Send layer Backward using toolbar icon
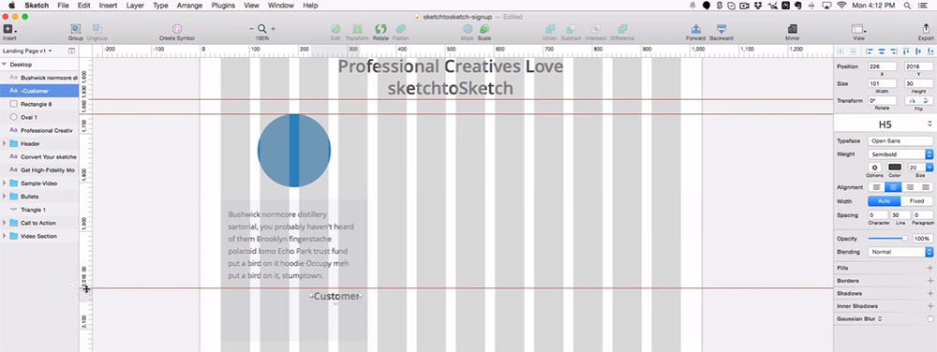Screen dimensions: 937x352 click(x=721, y=29)
